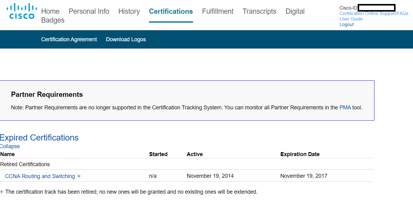Open the User Guide link
Viewport: 413px width, 208px height.
351,19
